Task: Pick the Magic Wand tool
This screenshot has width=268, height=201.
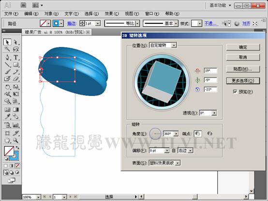Action: pos(7,49)
